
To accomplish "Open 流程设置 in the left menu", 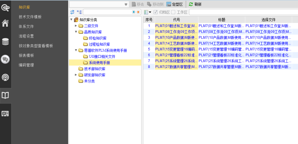I will click(x=26, y=36).
